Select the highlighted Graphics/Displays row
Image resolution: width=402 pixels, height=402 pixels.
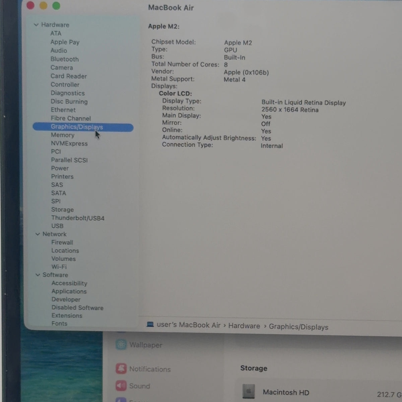tap(83, 127)
